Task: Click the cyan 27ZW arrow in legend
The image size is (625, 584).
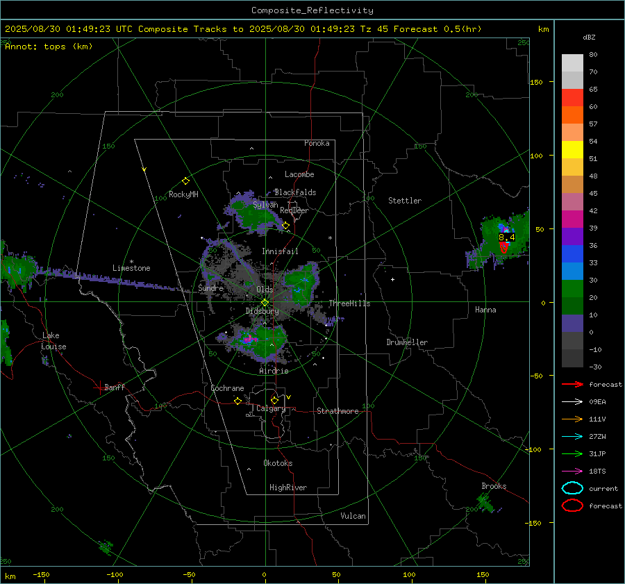Action: pyautogui.click(x=572, y=437)
